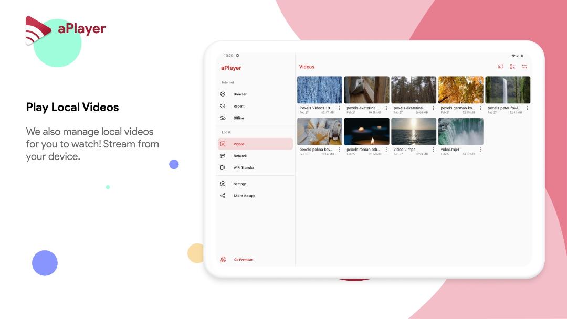Select the Browser menu item

(x=240, y=94)
